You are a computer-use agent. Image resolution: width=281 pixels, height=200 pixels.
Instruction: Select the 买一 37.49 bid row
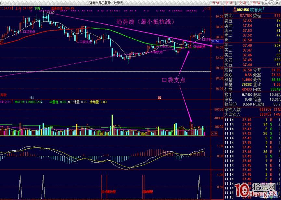(x=252, y=45)
